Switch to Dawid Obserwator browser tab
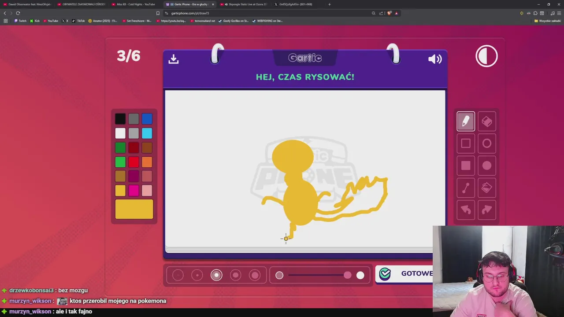564x317 pixels. coord(27,4)
